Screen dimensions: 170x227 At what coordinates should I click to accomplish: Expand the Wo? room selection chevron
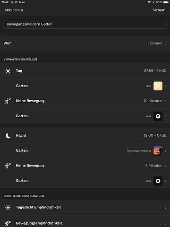(166, 44)
